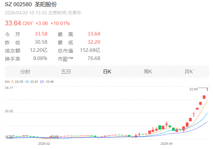
Task: Click the MA 5: 28.05 indicator
Action: point(17,82)
